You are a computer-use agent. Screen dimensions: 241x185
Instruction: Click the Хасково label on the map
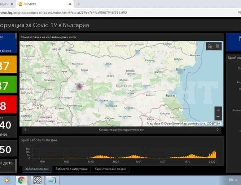coord(128,108)
